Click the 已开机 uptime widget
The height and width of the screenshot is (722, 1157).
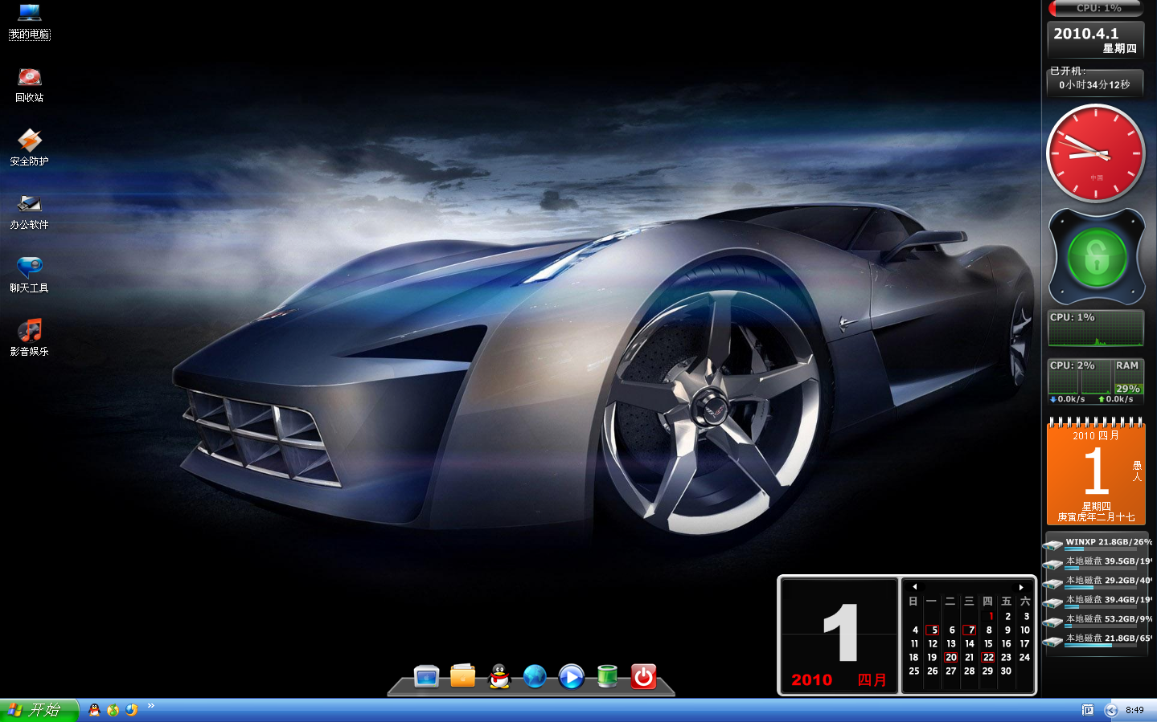(1095, 80)
